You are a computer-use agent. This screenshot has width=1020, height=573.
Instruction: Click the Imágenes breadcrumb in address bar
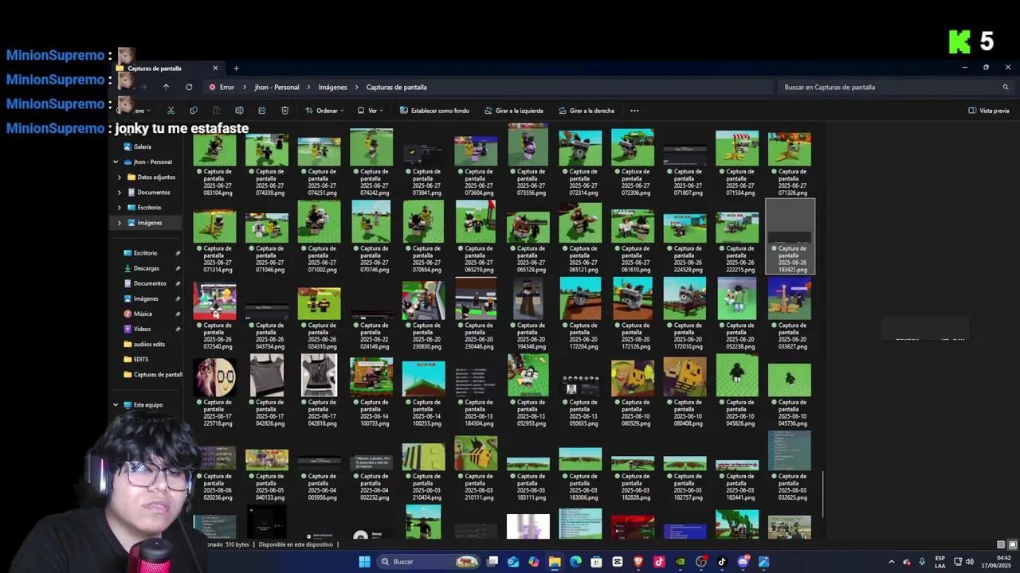(333, 87)
